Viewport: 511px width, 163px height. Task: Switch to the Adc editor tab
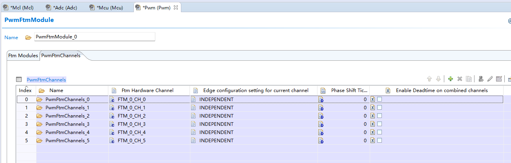[64, 7]
